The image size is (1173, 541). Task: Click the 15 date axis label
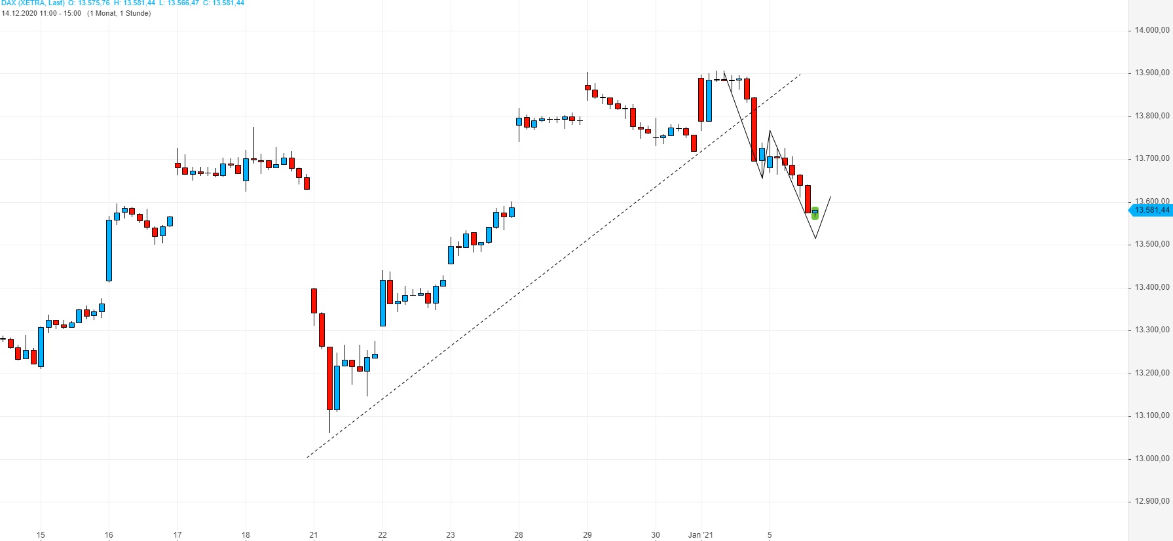[41, 535]
